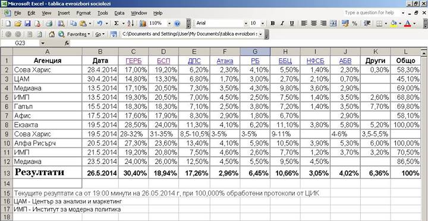Insert AutoSum with sigma icon

117,23
